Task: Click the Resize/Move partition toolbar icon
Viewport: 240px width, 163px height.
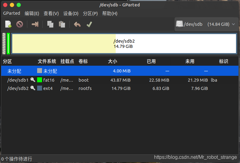Action: (x=35, y=24)
